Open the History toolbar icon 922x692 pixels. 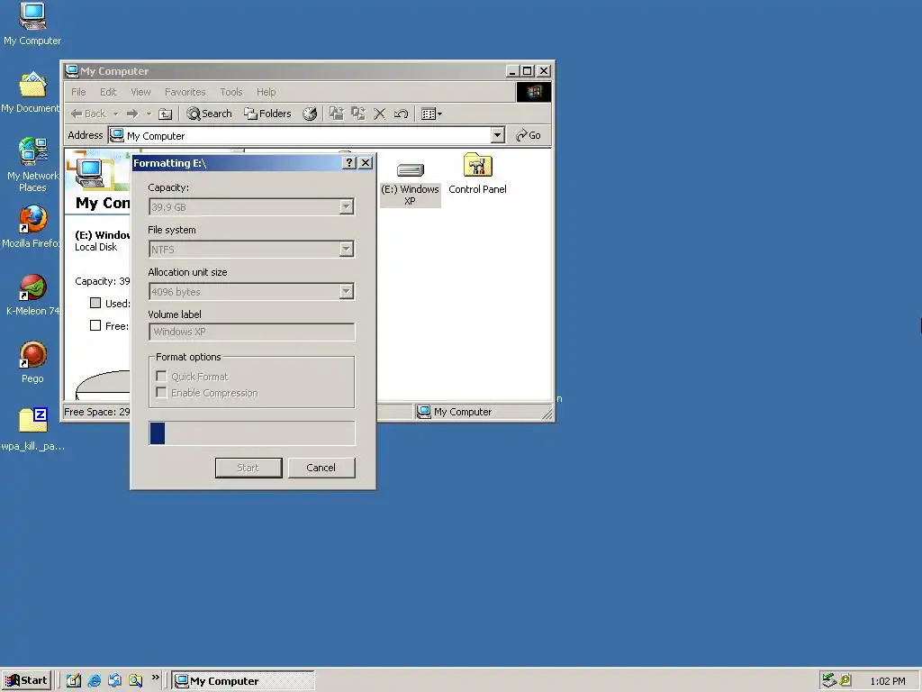pyautogui.click(x=310, y=114)
